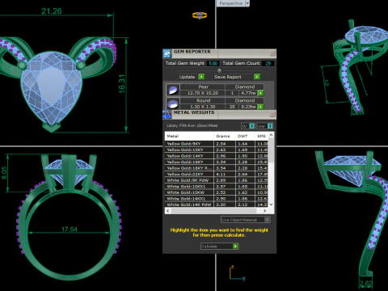Click the small ring icon in viewport
This screenshot has height=291, width=388.
pos(200,15)
